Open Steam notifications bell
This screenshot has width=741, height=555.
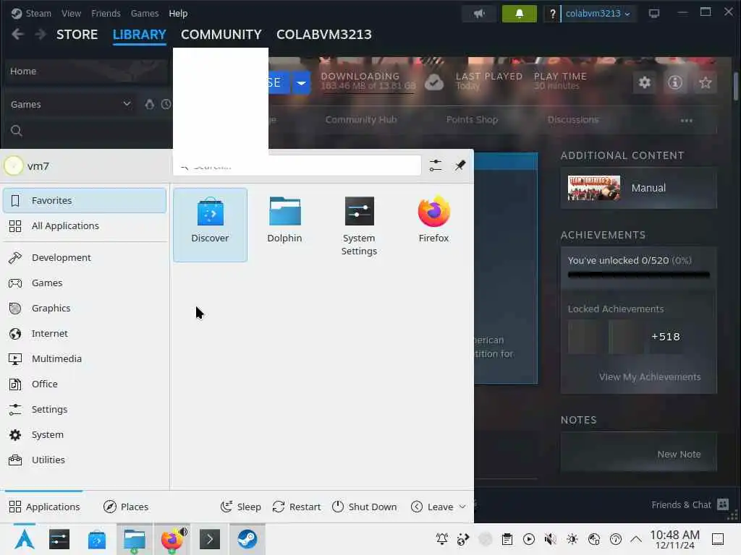tap(519, 14)
